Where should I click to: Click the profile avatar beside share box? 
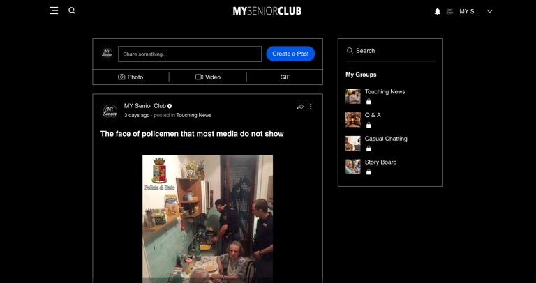click(107, 53)
